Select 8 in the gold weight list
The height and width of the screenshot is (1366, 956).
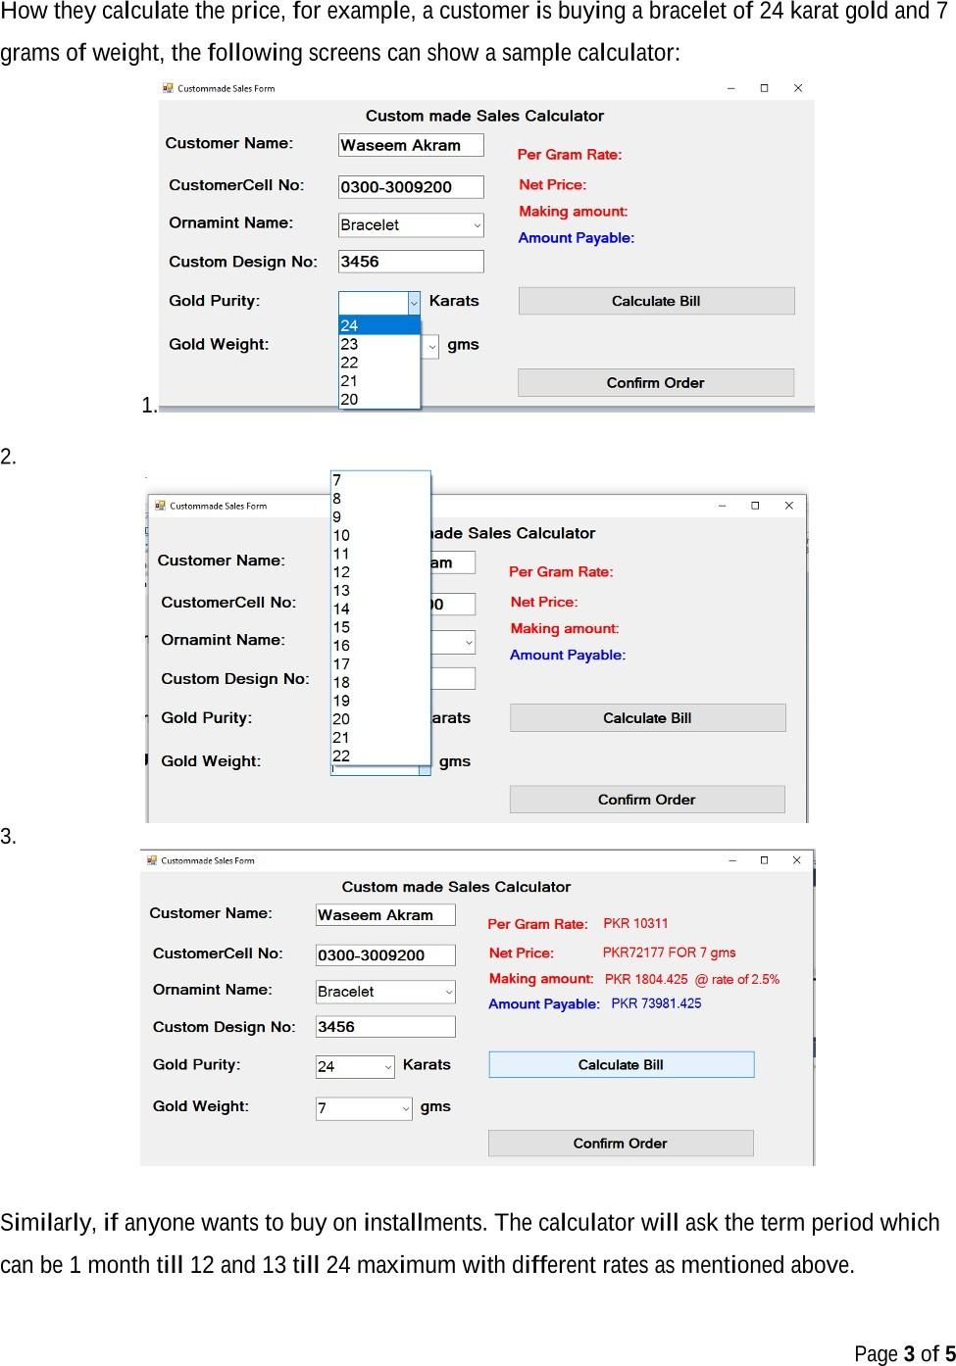380,499
